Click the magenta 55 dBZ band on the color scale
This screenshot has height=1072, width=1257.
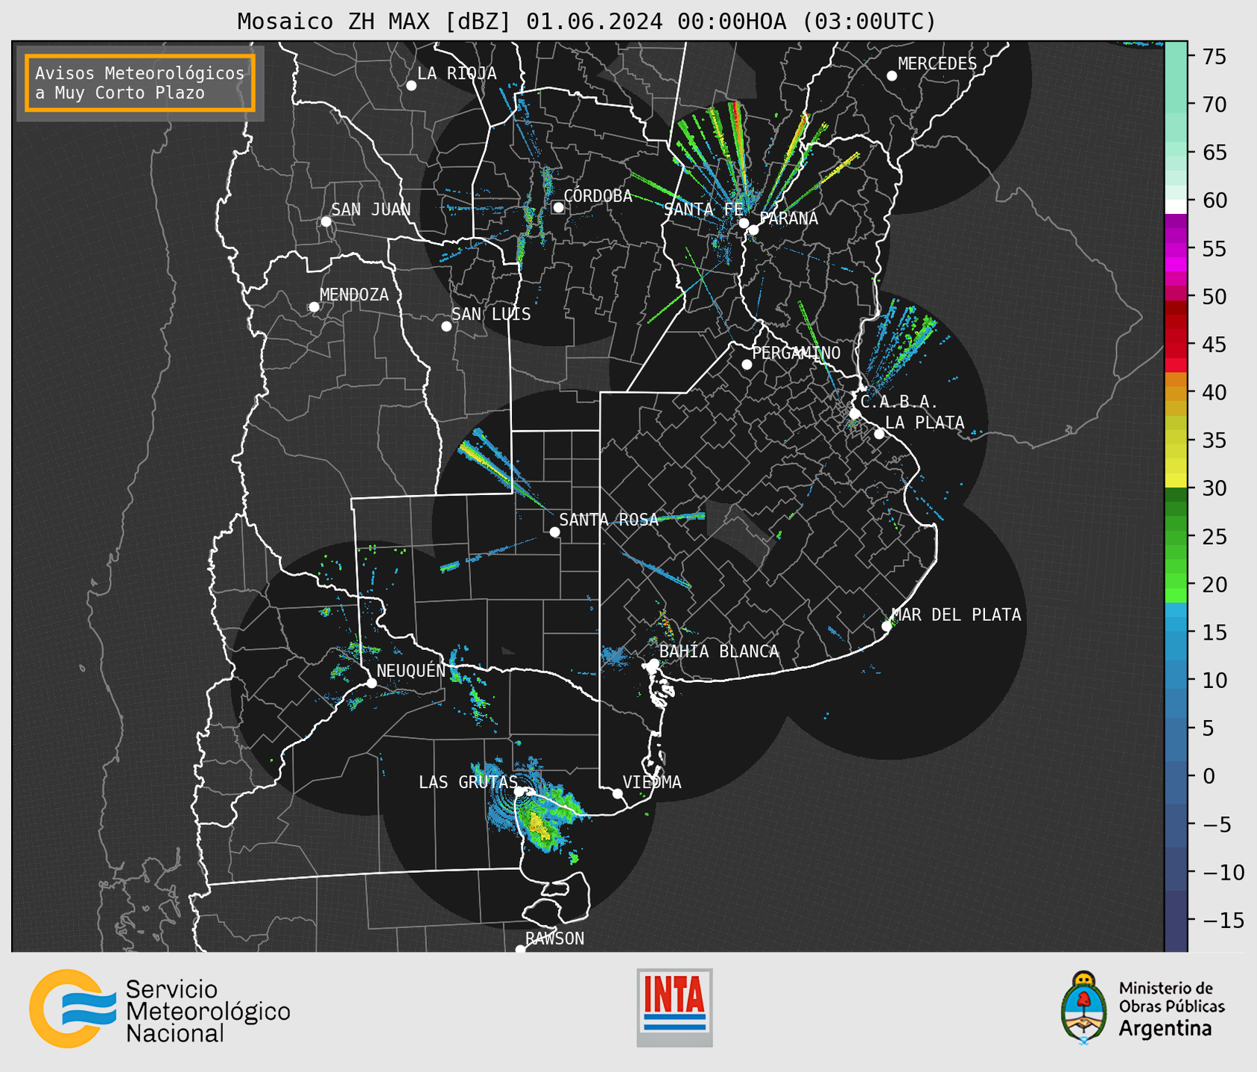(1176, 248)
